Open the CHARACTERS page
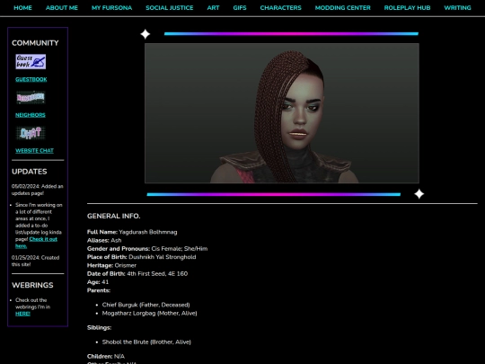Image resolution: width=485 pixels, height=364 pixels. [280, 8]
